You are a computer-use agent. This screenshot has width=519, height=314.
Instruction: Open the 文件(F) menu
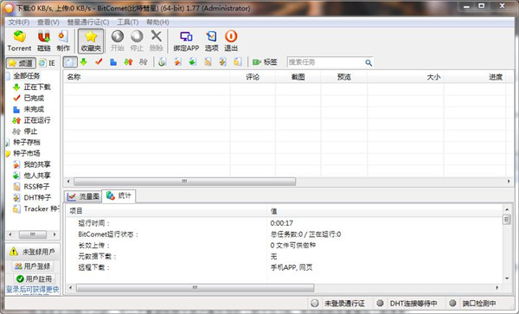tap(19, 22)
